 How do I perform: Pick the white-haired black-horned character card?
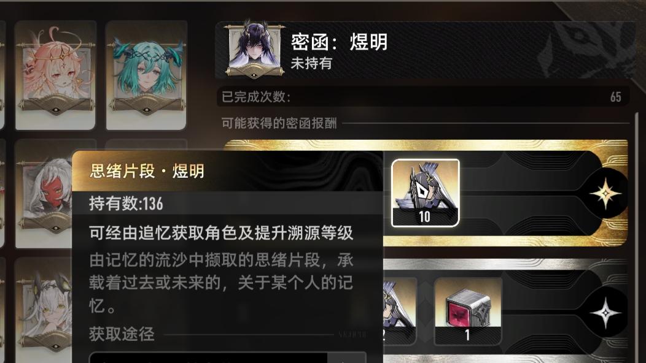43,308
